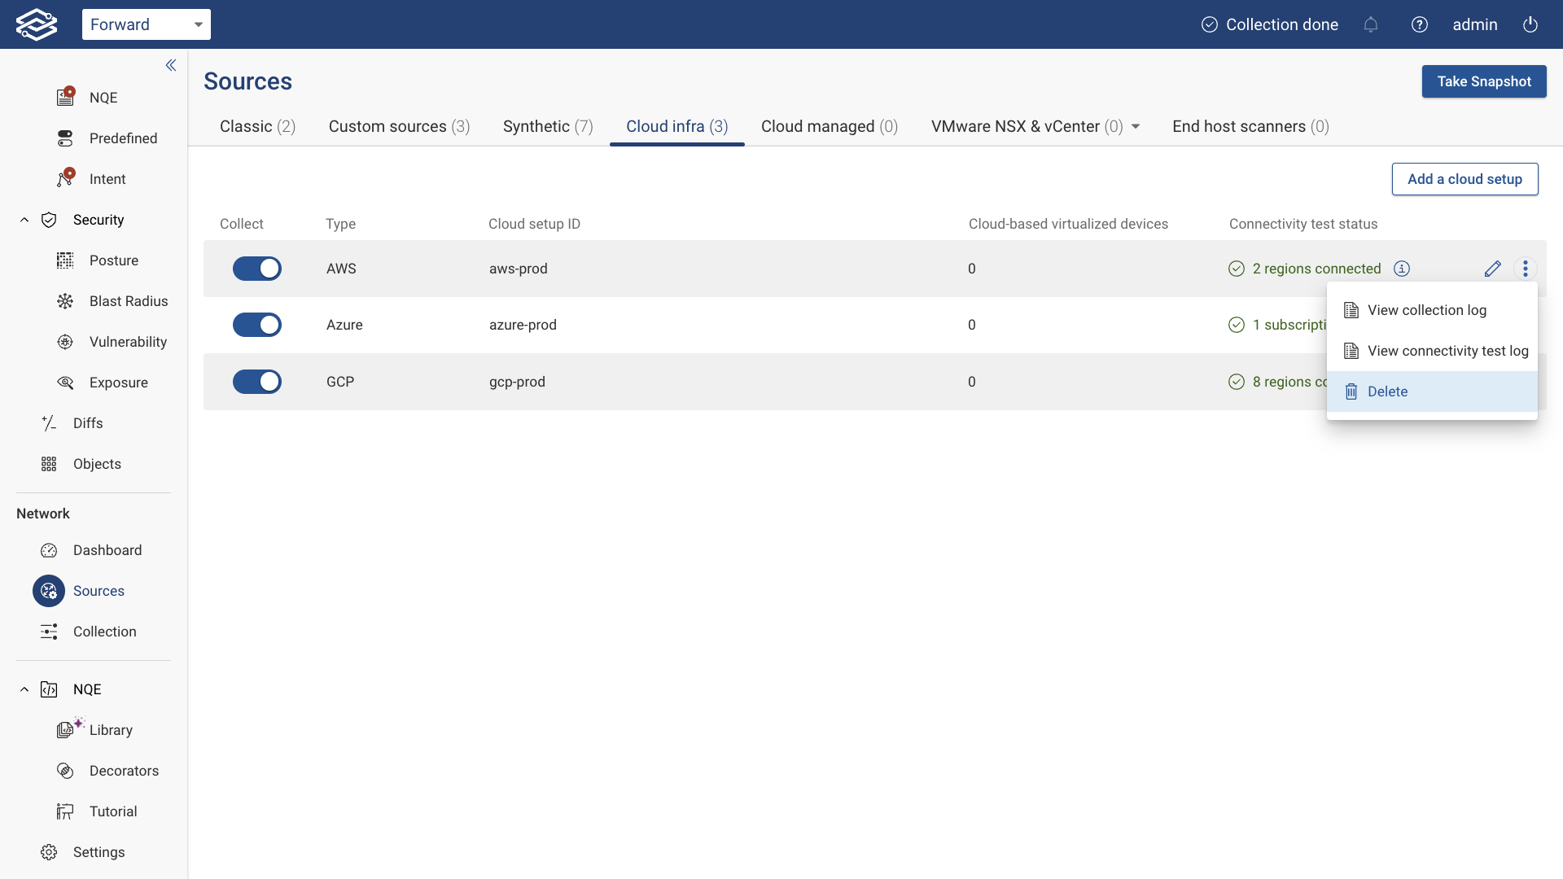Image resolution: width=1563 pixels, height=879 pixels.
Task: Select Delete from the context menu
Action: (1388, 391)
